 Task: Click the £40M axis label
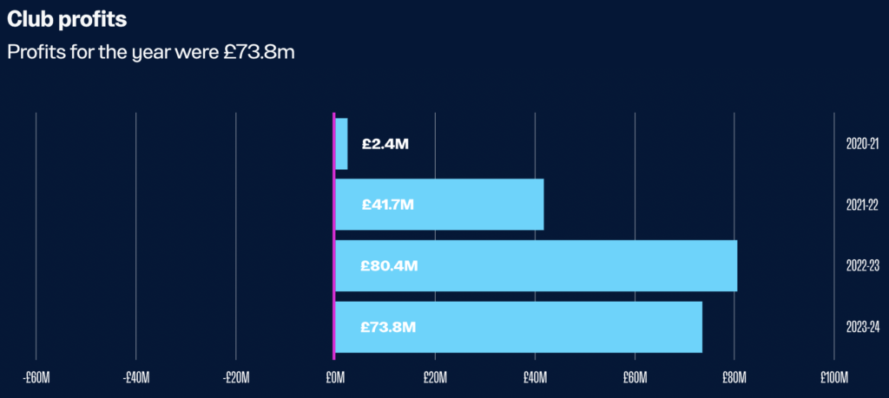[535, 377]
